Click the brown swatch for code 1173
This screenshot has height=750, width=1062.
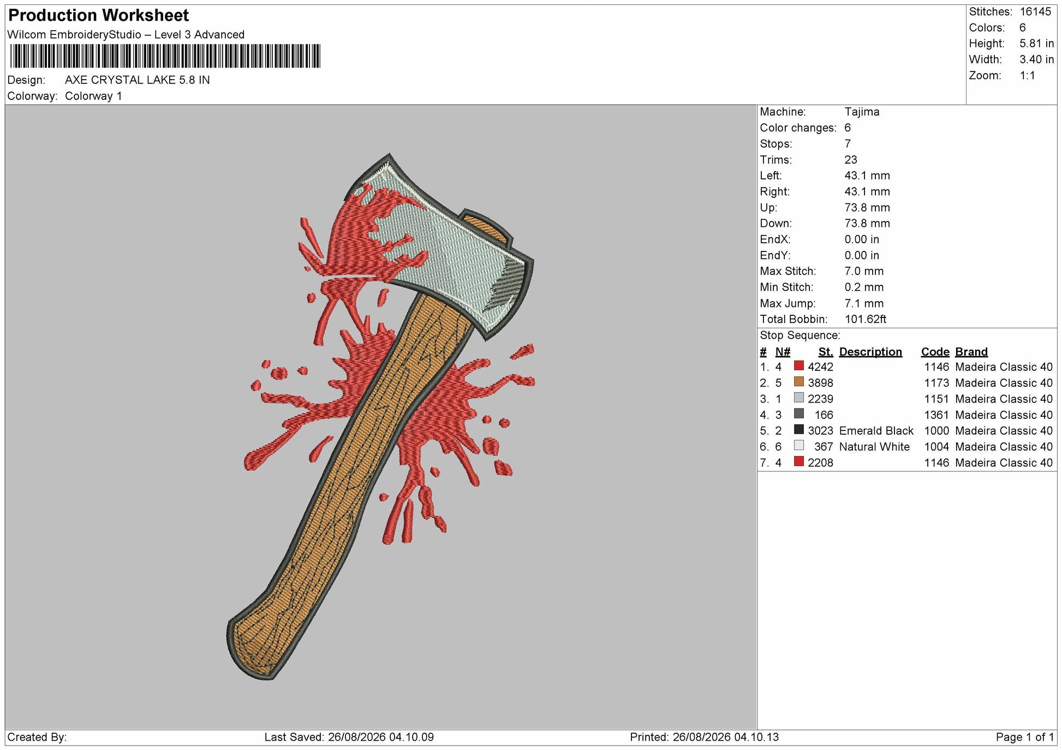[799, 381]
